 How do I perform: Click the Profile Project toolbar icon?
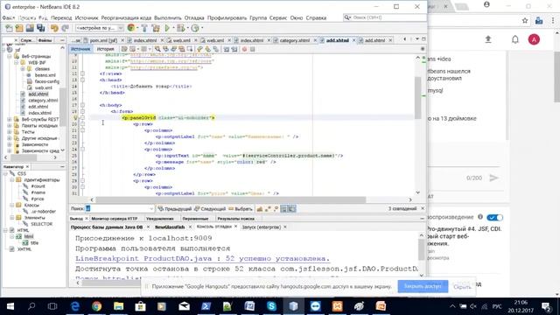[195, 28]
